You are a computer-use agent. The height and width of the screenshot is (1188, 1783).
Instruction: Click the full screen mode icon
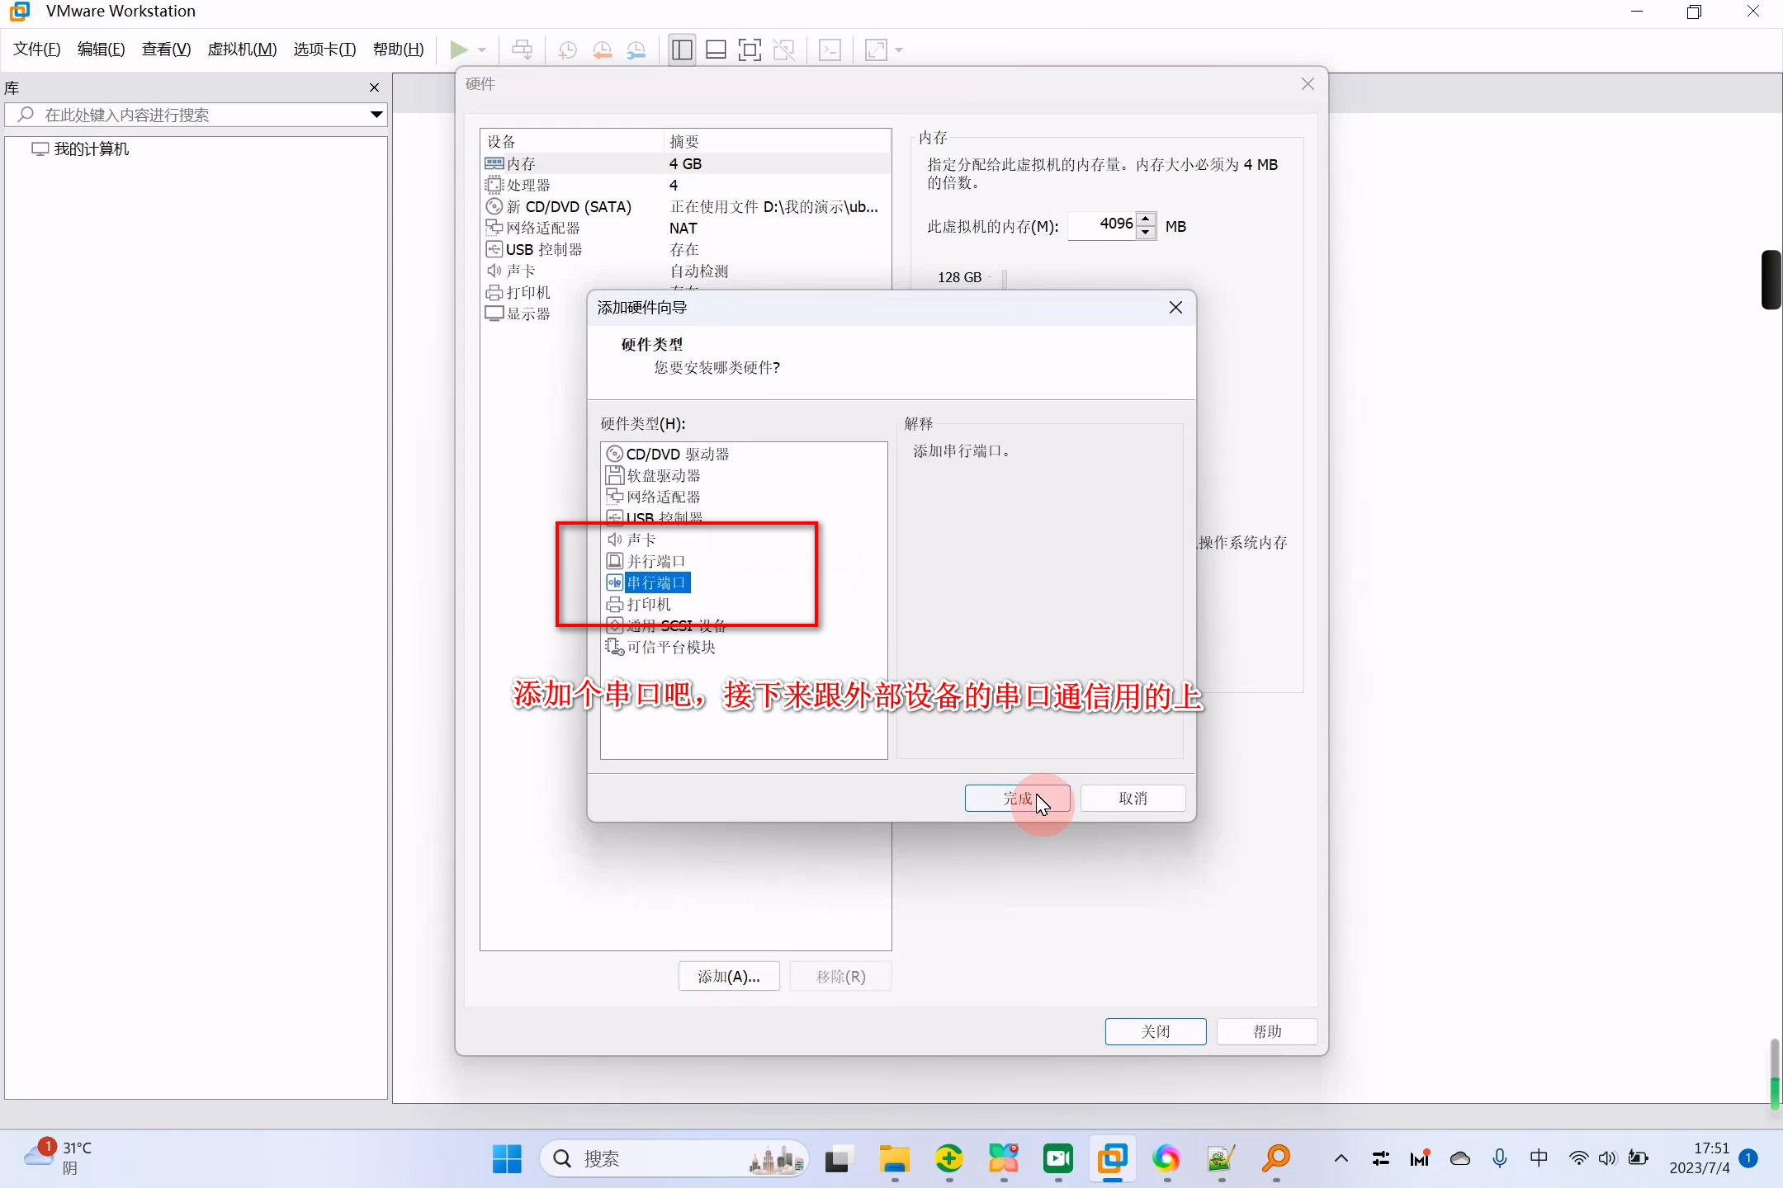(x=750, y=50)
